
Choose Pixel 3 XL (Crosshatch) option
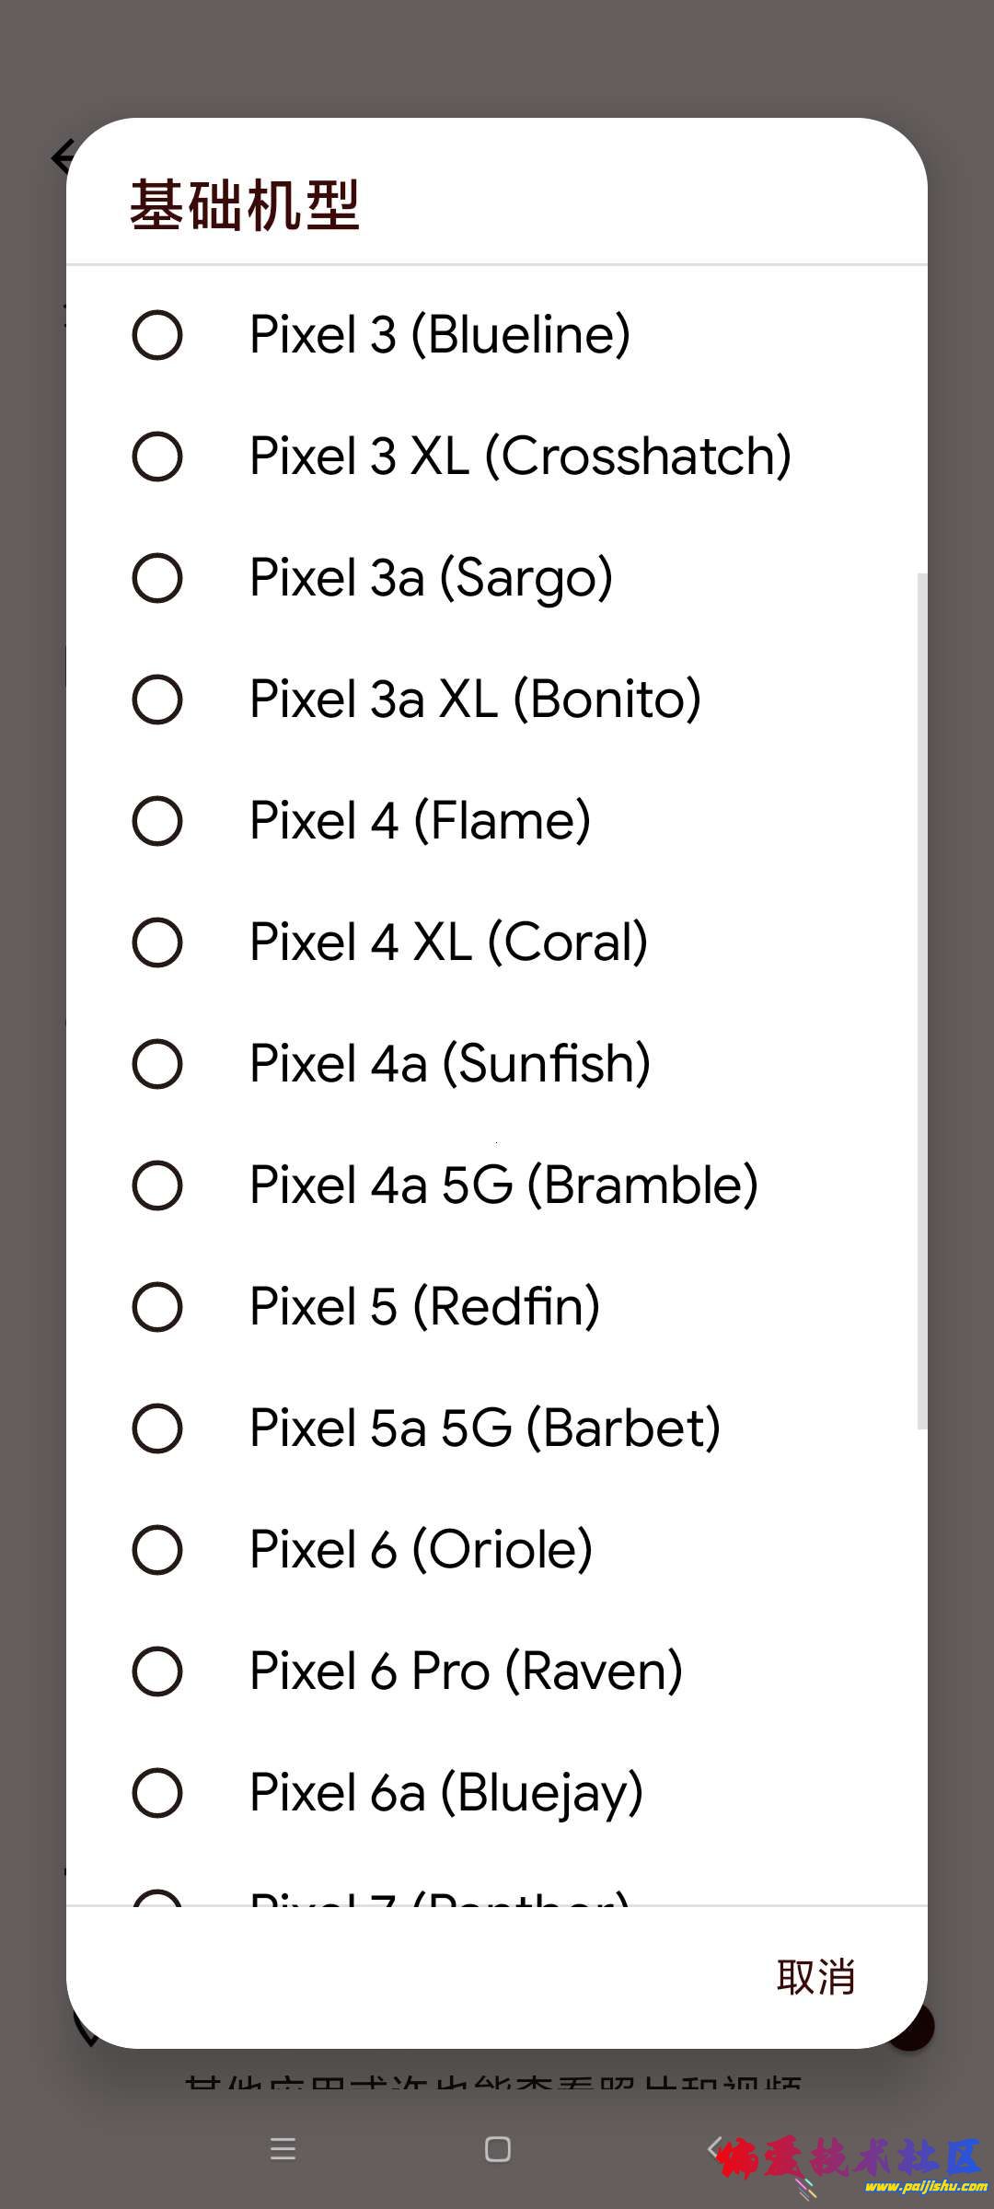click(x=157, y=457)
